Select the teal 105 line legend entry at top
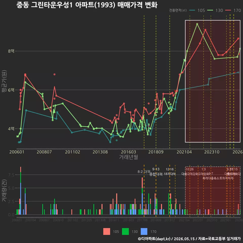 tap(197, 10)
